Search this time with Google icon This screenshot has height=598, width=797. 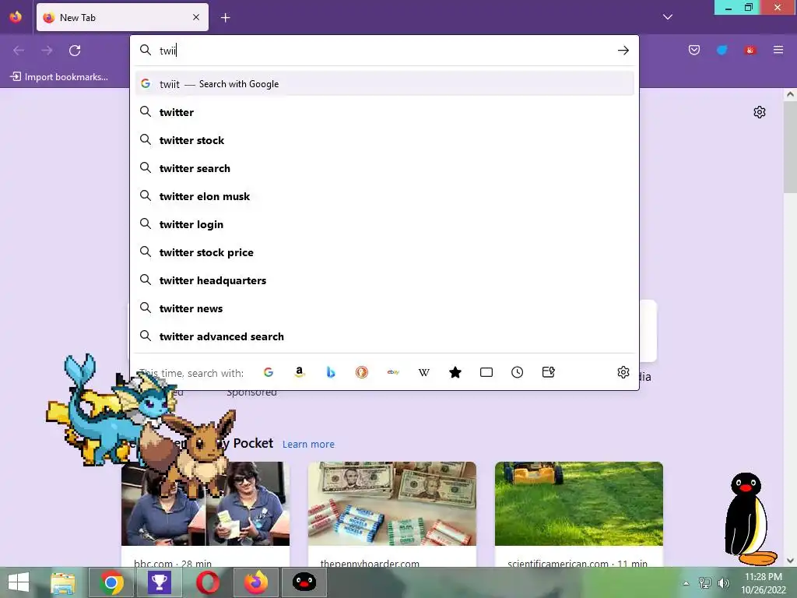click(269, 372)
